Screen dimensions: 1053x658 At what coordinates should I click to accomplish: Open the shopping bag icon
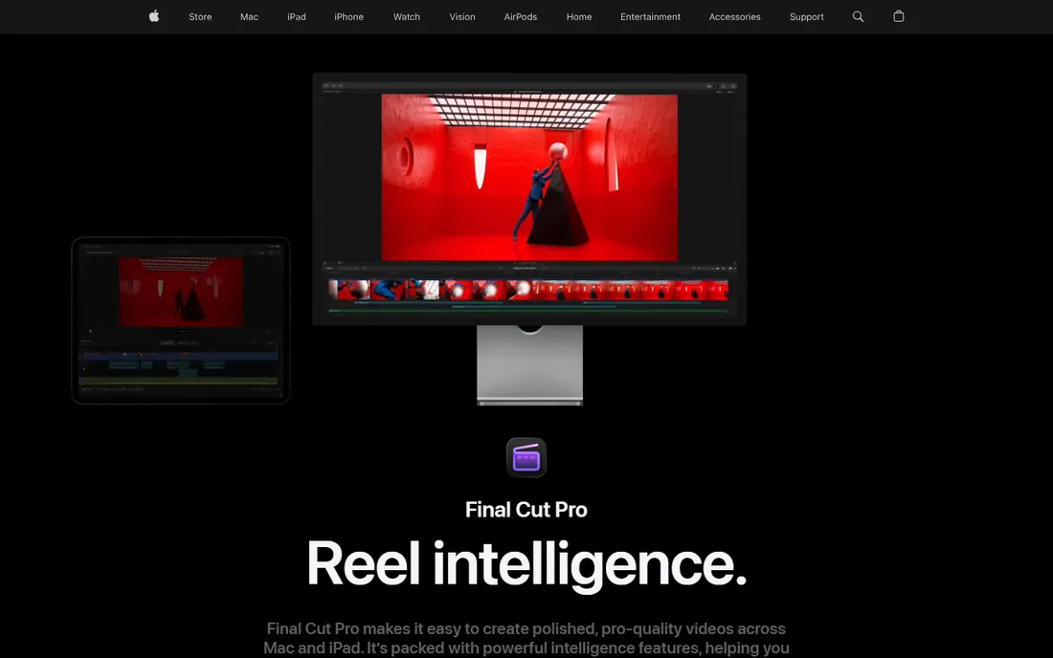pos(899,16)
